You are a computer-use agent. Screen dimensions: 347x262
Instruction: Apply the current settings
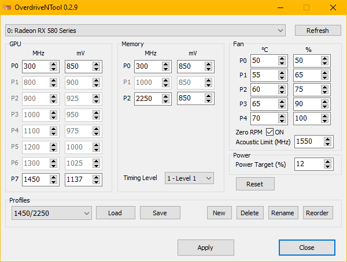point(205,248)
